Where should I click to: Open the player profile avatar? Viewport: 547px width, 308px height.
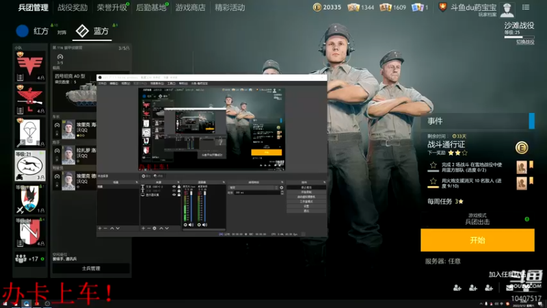point(507,10)
